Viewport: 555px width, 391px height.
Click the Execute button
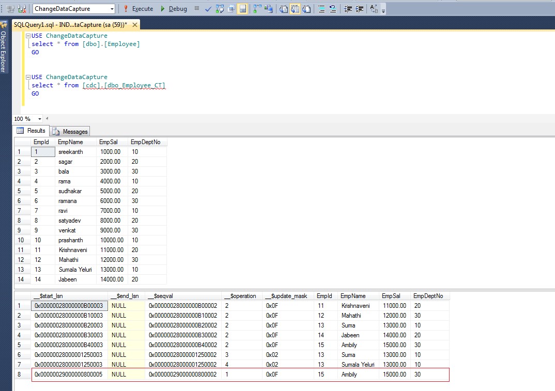coord(137,9)
